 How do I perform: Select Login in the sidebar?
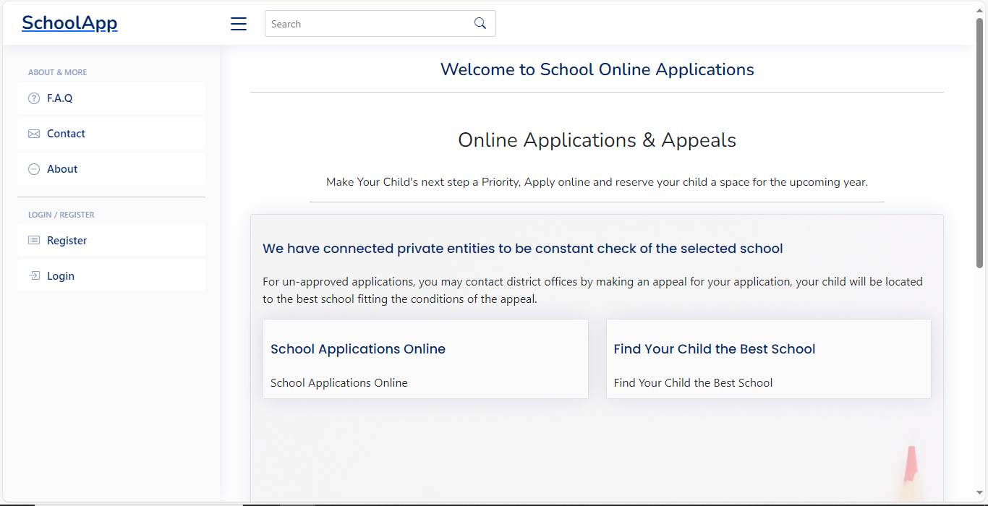(61, 276)
